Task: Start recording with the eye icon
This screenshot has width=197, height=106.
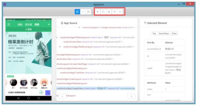Action: point(109,12)
